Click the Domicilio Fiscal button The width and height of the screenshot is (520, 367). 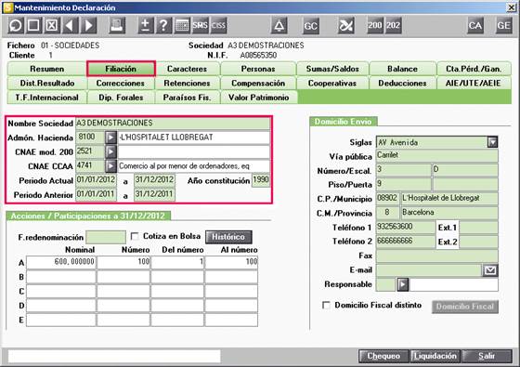coord(464,307)
